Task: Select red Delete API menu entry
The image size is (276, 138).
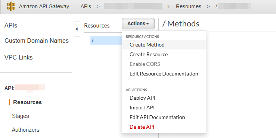Action: coord(164,127)
